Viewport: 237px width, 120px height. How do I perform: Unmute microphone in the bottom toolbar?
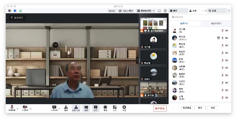pyautogui.click(x=12, y=107)
